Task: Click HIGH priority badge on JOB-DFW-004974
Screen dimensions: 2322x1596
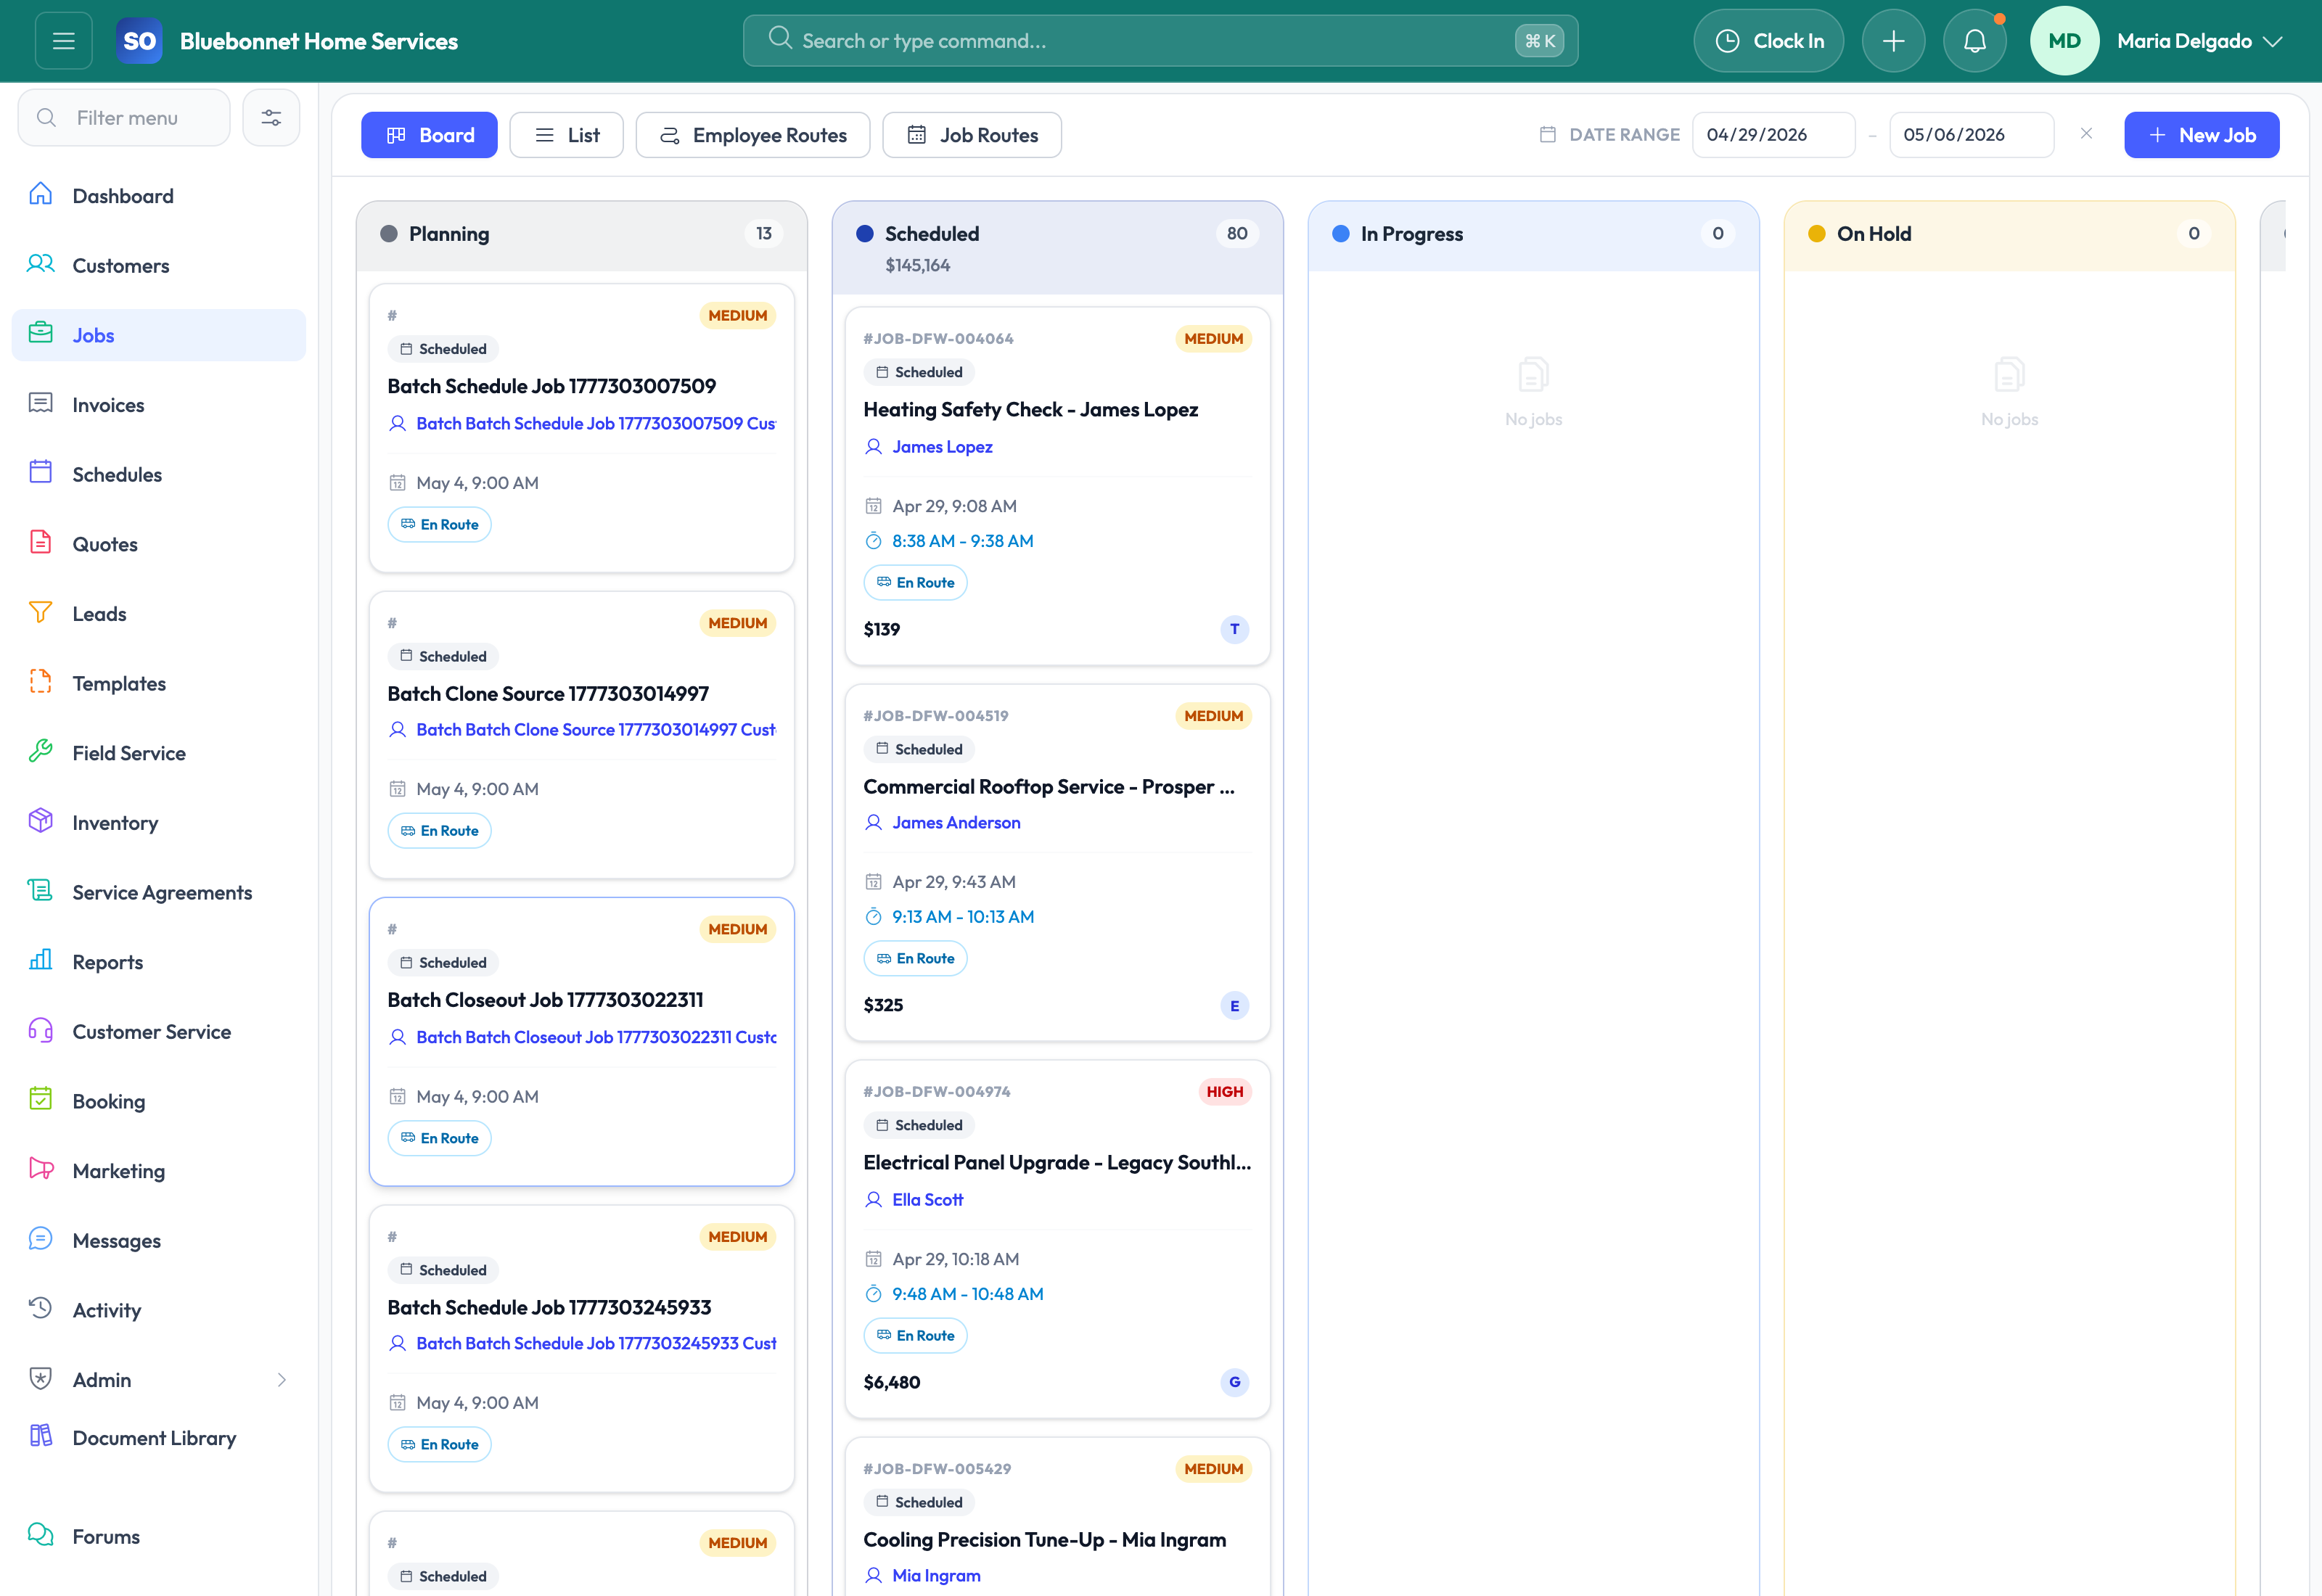Action: coord(1224,1092)
